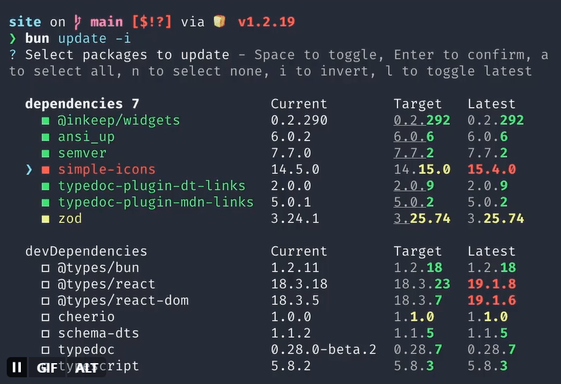This screenshot has width=561, height=384.
Task: Click the underlined target version for semver
Action: click(x=413, y=153)
